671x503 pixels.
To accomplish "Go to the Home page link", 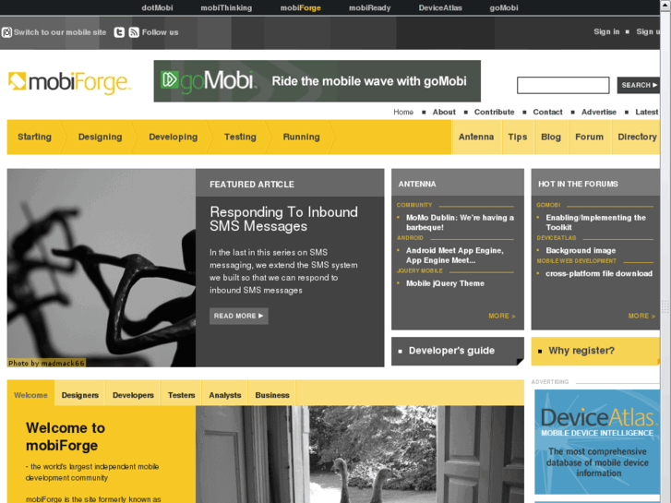I will (x=403, y=113).
